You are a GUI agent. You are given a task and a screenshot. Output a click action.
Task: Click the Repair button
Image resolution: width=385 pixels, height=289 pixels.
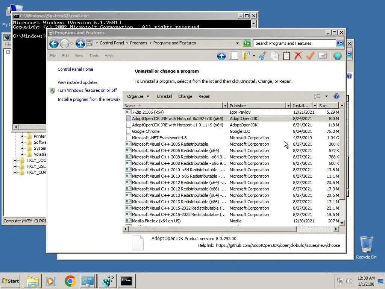click(x=204, y=96)
